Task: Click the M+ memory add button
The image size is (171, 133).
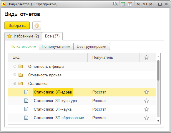Action: pyautogui.click(x=145, y=4)
